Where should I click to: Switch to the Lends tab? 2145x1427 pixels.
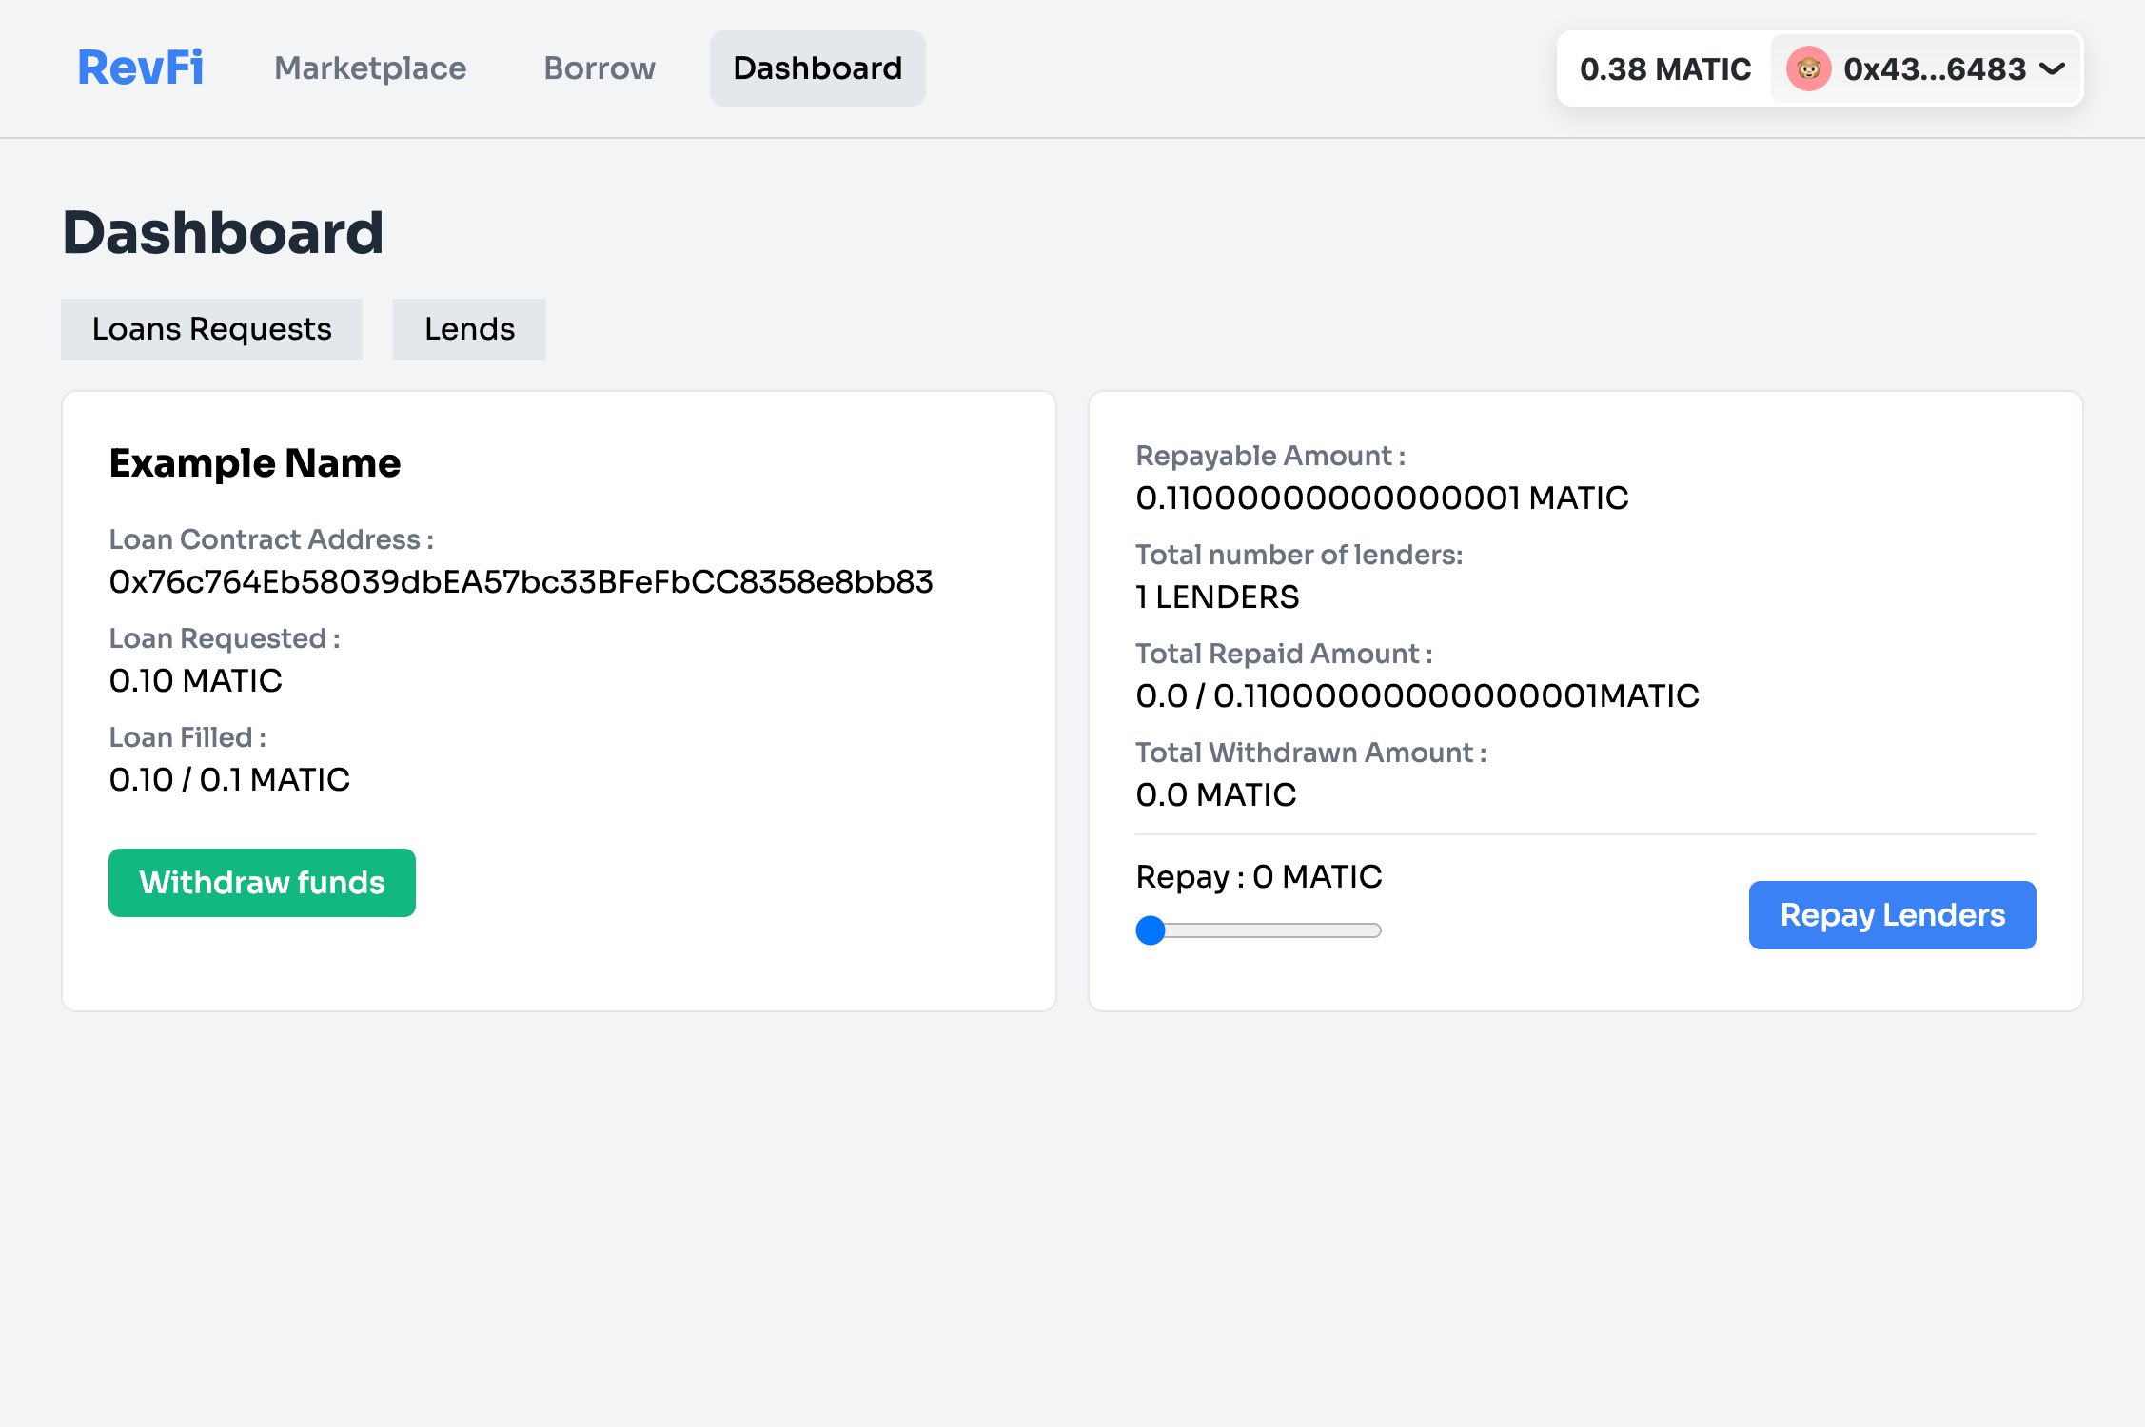tap(470, 328)
